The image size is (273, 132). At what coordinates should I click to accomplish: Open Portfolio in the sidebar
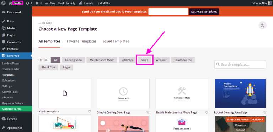(12, 49)
